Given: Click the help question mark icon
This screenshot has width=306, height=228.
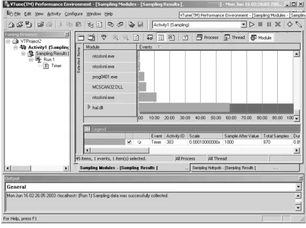Looking at the screenshot, I should point(185,37).
